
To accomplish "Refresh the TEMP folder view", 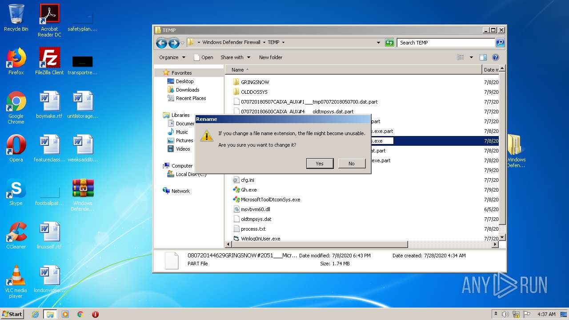I will coord(389,43).
